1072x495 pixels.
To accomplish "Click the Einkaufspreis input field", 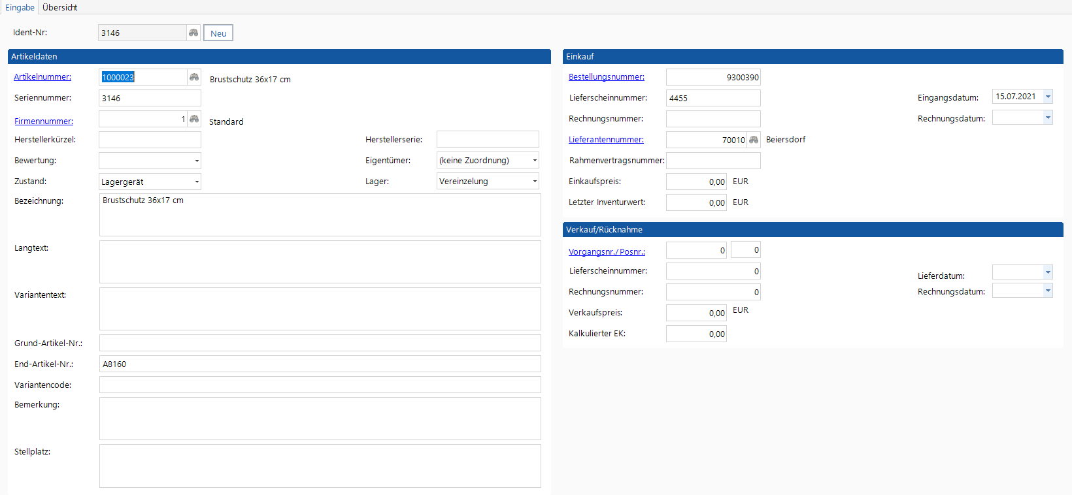I will point(695,182).
